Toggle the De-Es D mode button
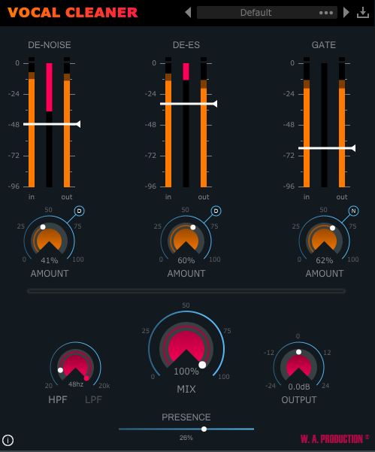The image size is (375, 452). (216, 211)
